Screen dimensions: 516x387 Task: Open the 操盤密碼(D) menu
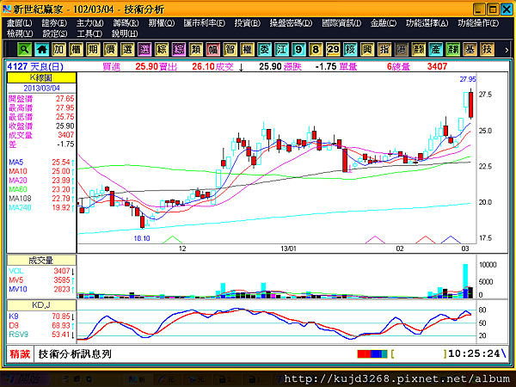coord(291,23)
